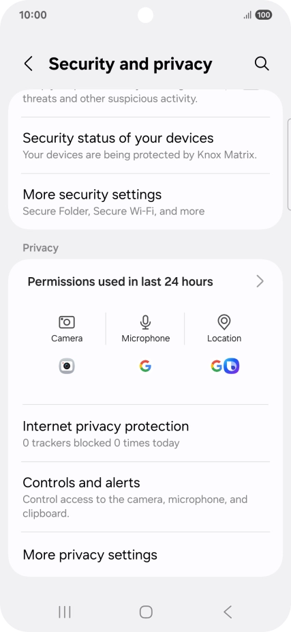The height and width of the screenshot is (632, 291).
Task: Tap the Camera permission icon
Action: coord(67,322)
